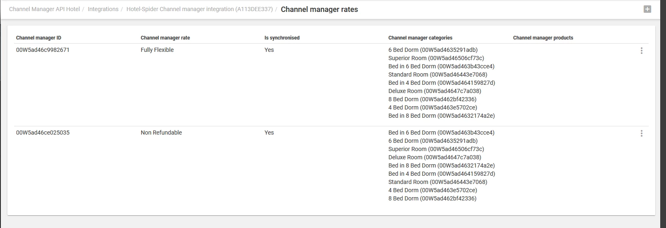Click Superior Room in Fully Flexible categories
Viewport: 666px width, 228px height.
436,58
